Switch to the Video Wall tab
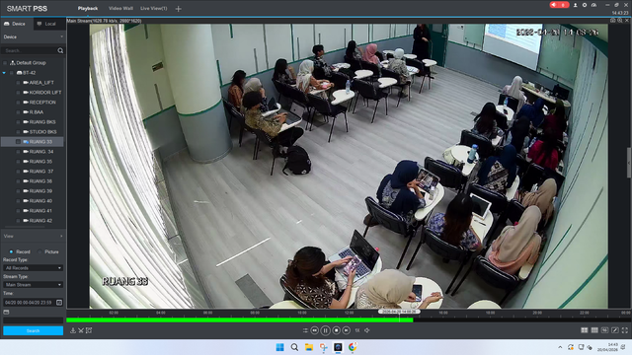The image size is (632, 355). point(120,9)
